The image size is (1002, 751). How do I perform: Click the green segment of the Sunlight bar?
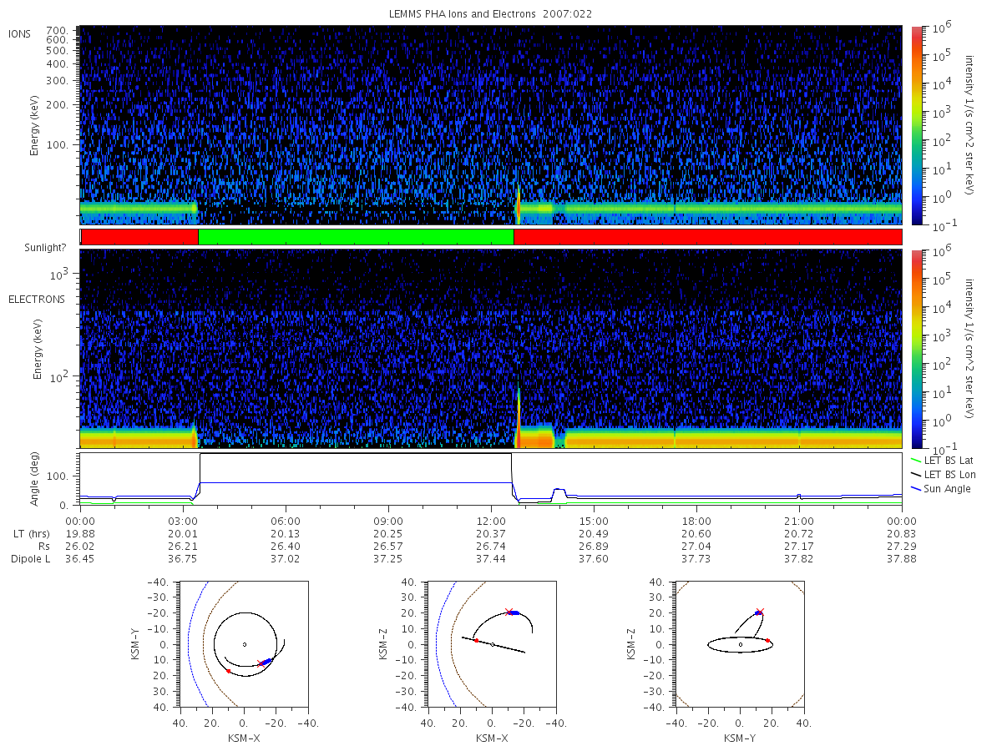[x=356, y=237]
